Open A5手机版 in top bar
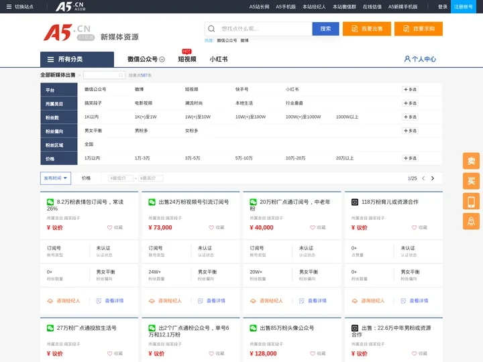 point(286,7)
